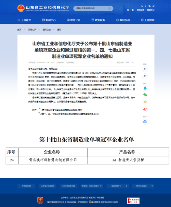Click the 智慧办公 link
This screenshot has height=207, width=171.
point(151,10)
